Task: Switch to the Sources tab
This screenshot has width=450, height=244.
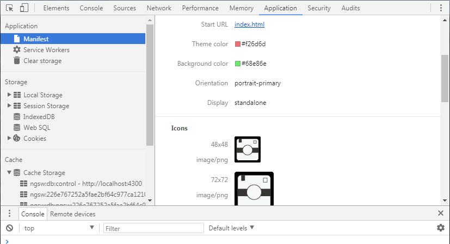Action: pos(125,8)
